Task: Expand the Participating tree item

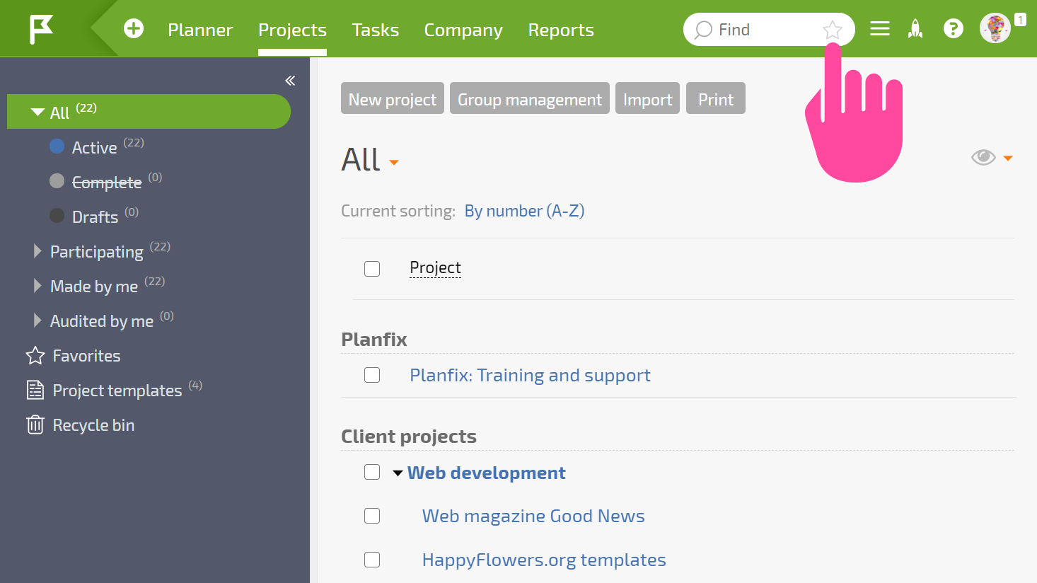Action: pos(37,251)
